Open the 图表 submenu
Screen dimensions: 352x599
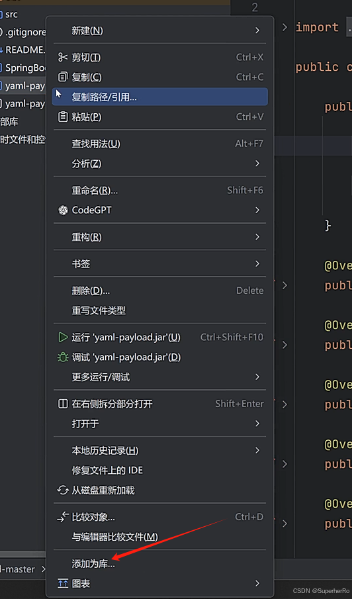pos(160,583)
